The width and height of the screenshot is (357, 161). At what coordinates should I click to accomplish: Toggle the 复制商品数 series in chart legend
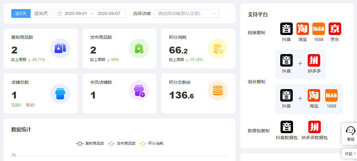click(90, 143)
